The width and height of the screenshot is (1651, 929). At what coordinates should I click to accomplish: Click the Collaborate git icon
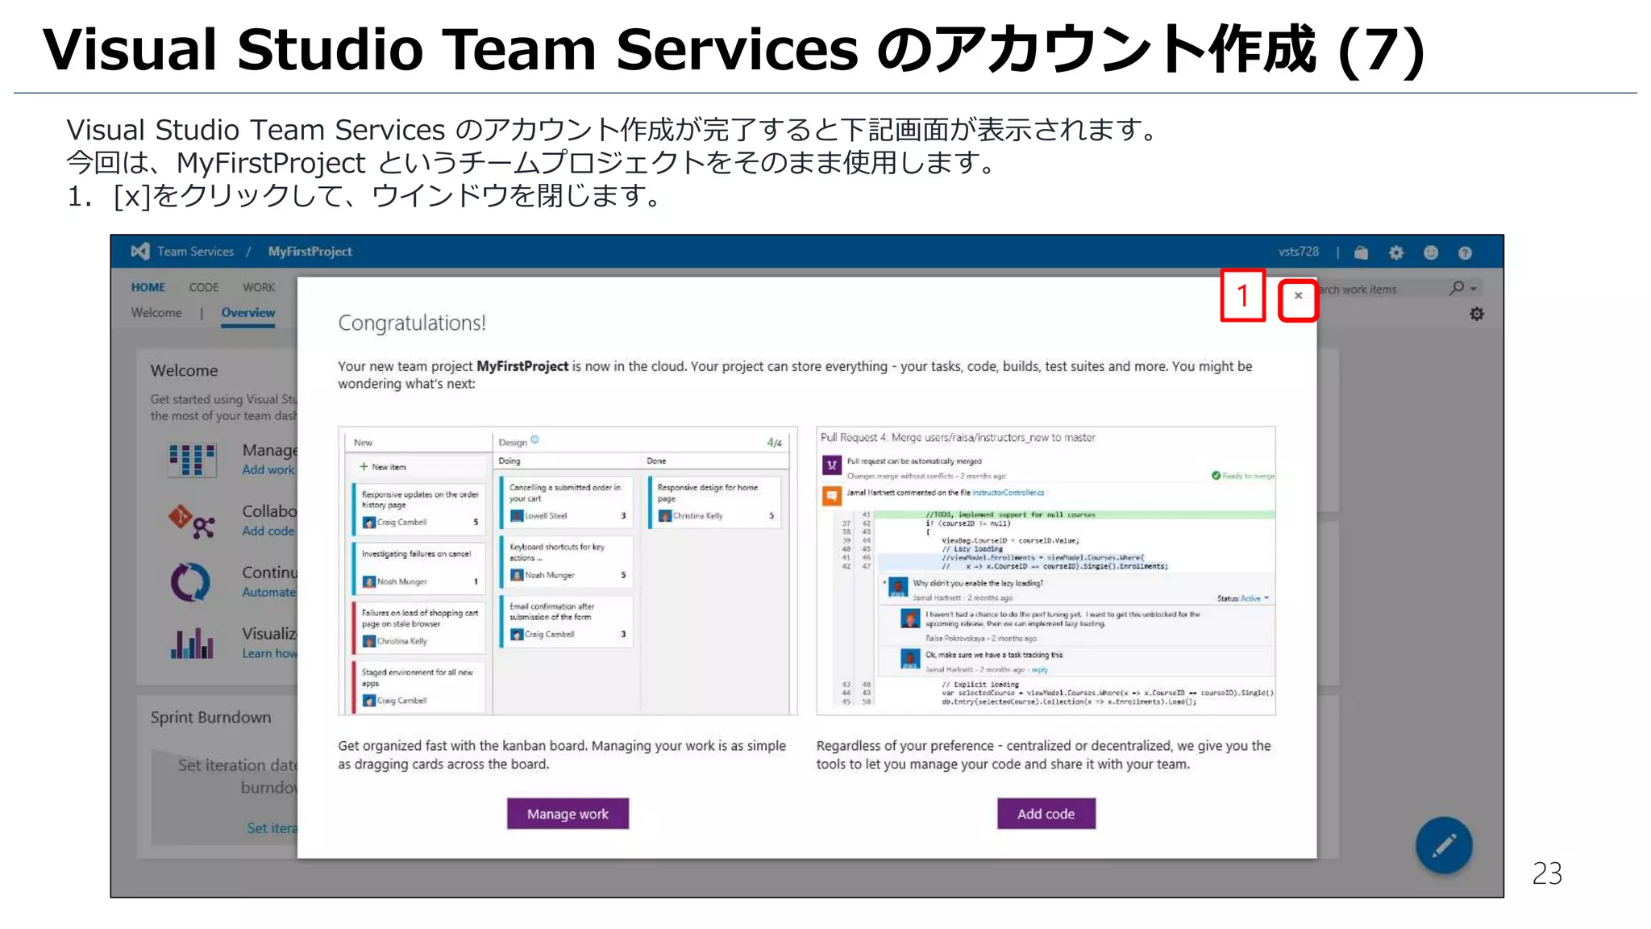click(x=192, y=521)
